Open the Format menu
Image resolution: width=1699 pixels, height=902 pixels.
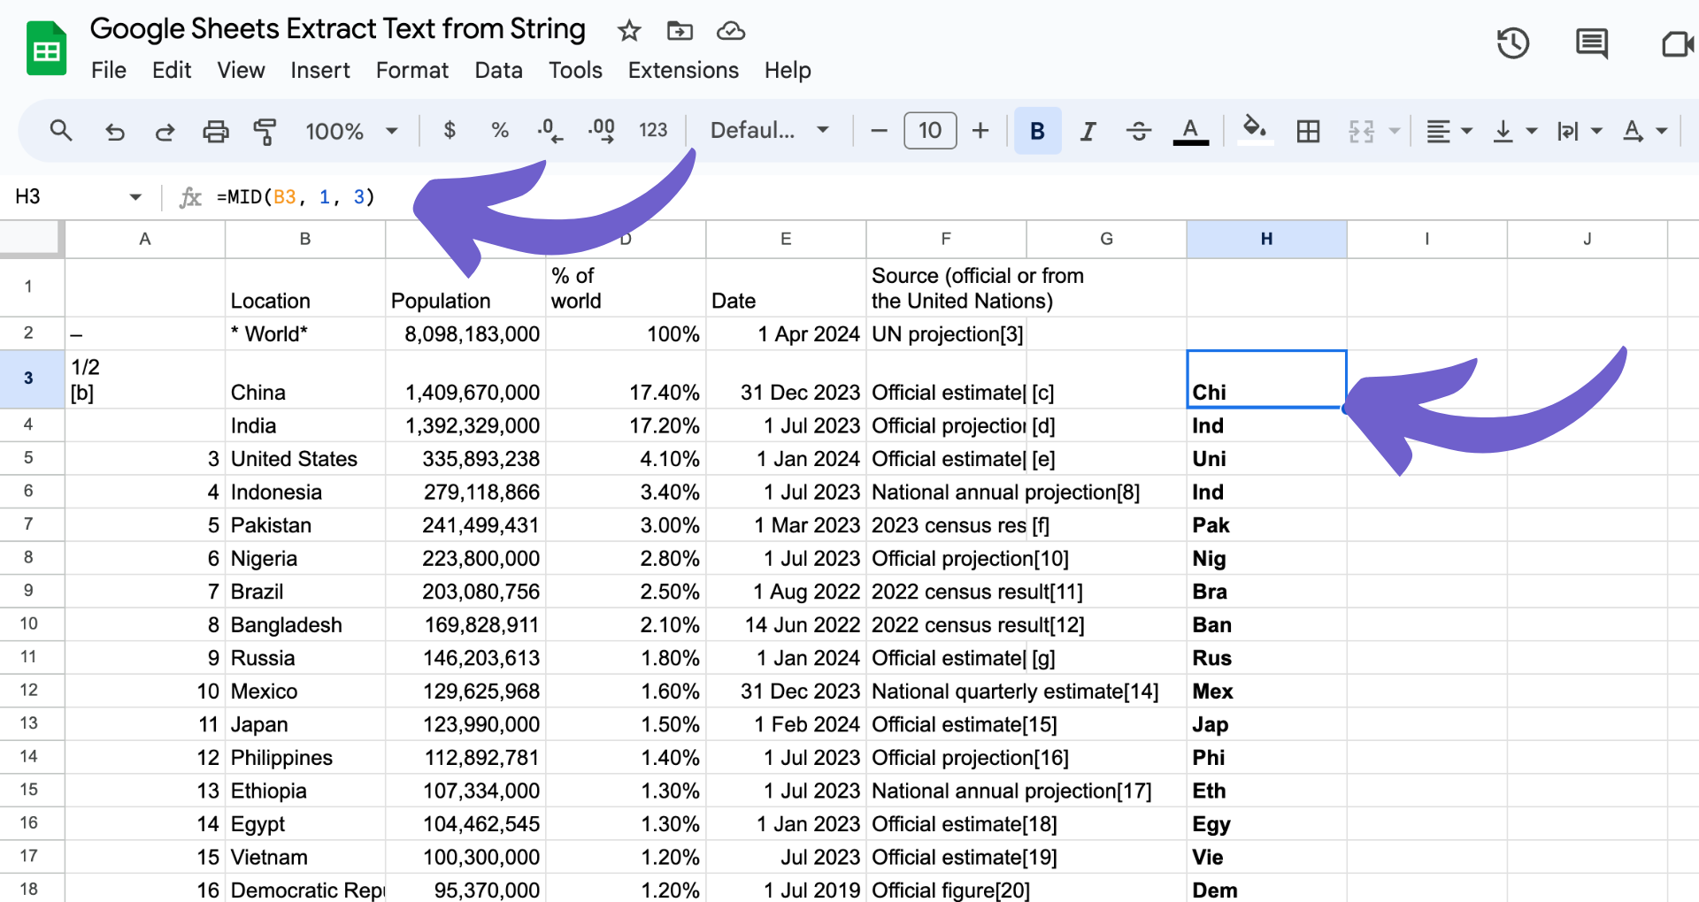click(411, 70)
